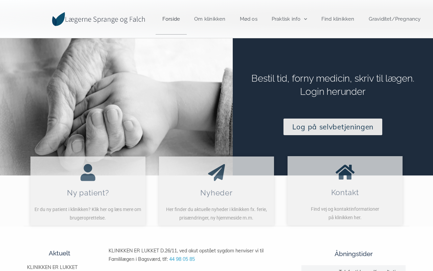Viewport: 433px width, 271px height.
Task: Open the Ny patient? heading link
Action: coord(88,193)
